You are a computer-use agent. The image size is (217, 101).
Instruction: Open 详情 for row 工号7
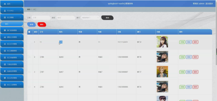tap(182, 72)
